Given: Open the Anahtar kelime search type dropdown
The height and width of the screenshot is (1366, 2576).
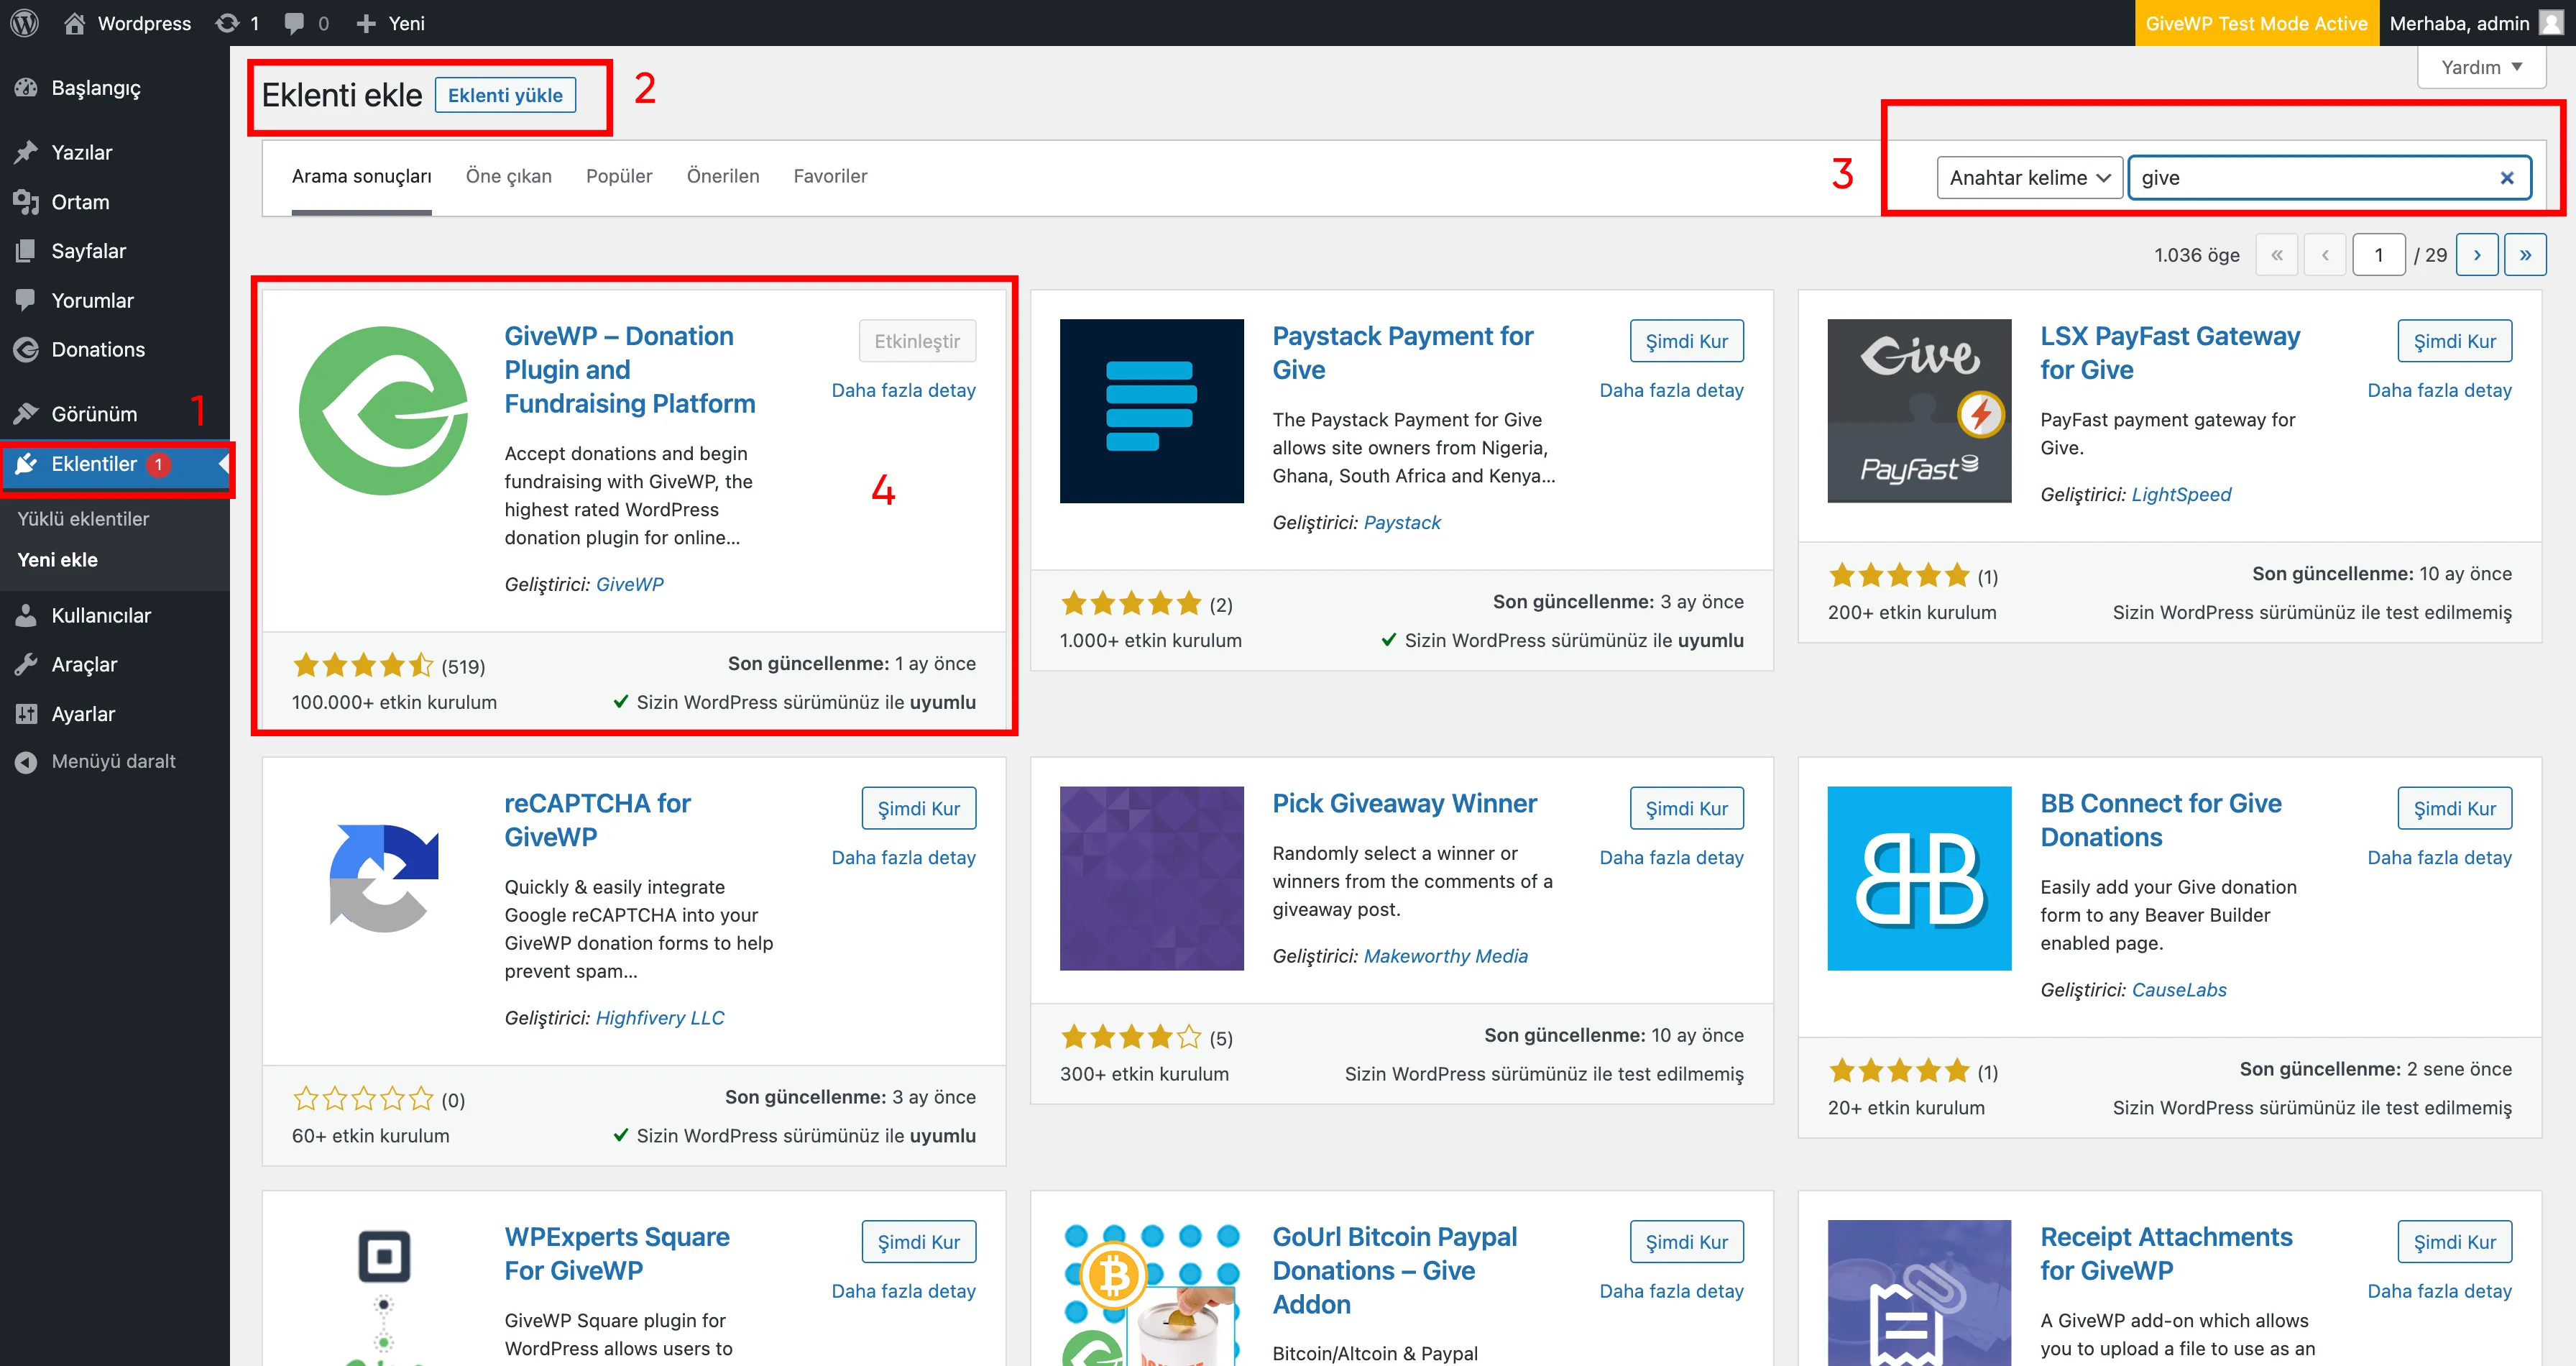Looking at the screenshot, I should click(2029, 178).
